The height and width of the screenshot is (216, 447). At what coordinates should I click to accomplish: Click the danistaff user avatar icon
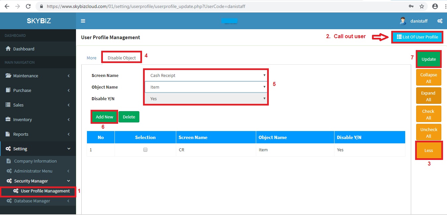(x=403, y=21)
